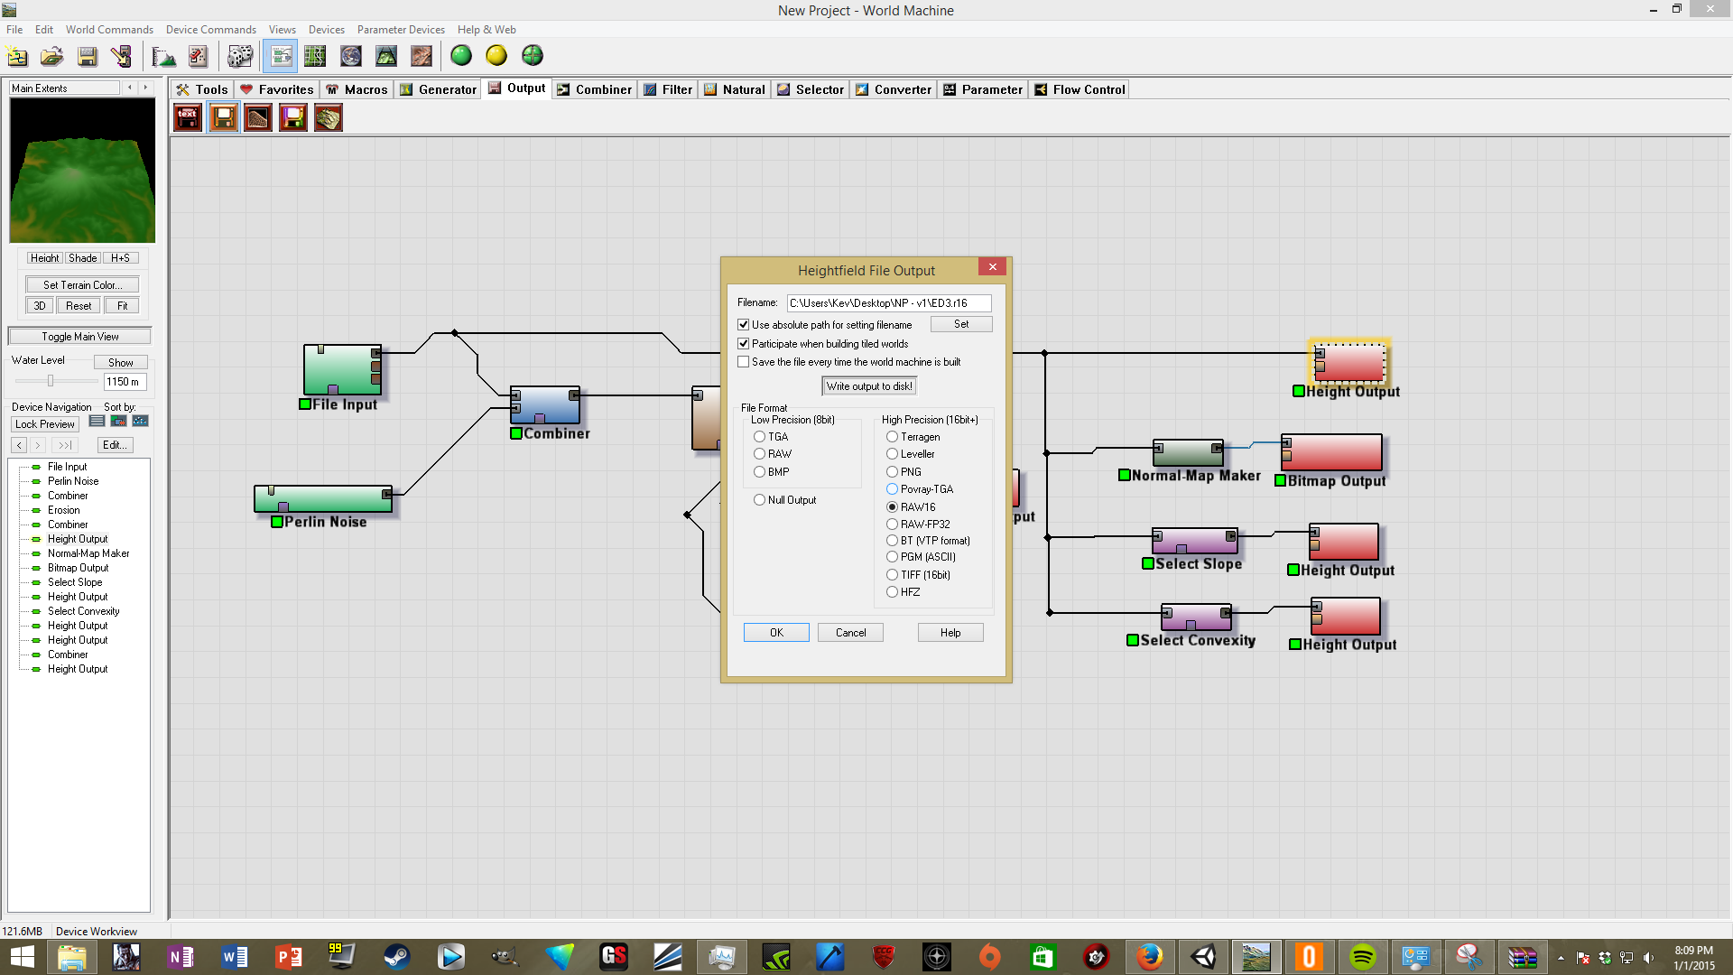Click the dice randomize seed toolbar icon
The height and width of the screenshot is (975, 1733).
(239, 56)
